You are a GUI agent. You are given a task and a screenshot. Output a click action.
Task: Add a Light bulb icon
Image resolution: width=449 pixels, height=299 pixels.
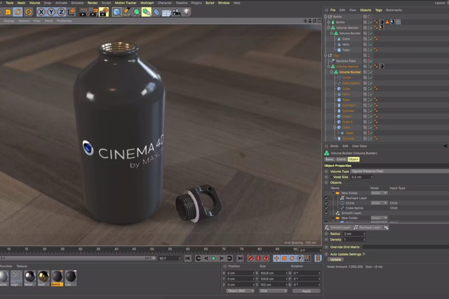pos(186,12)
